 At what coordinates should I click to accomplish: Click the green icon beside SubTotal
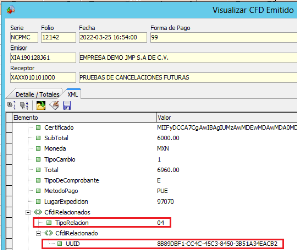point(38,138)
